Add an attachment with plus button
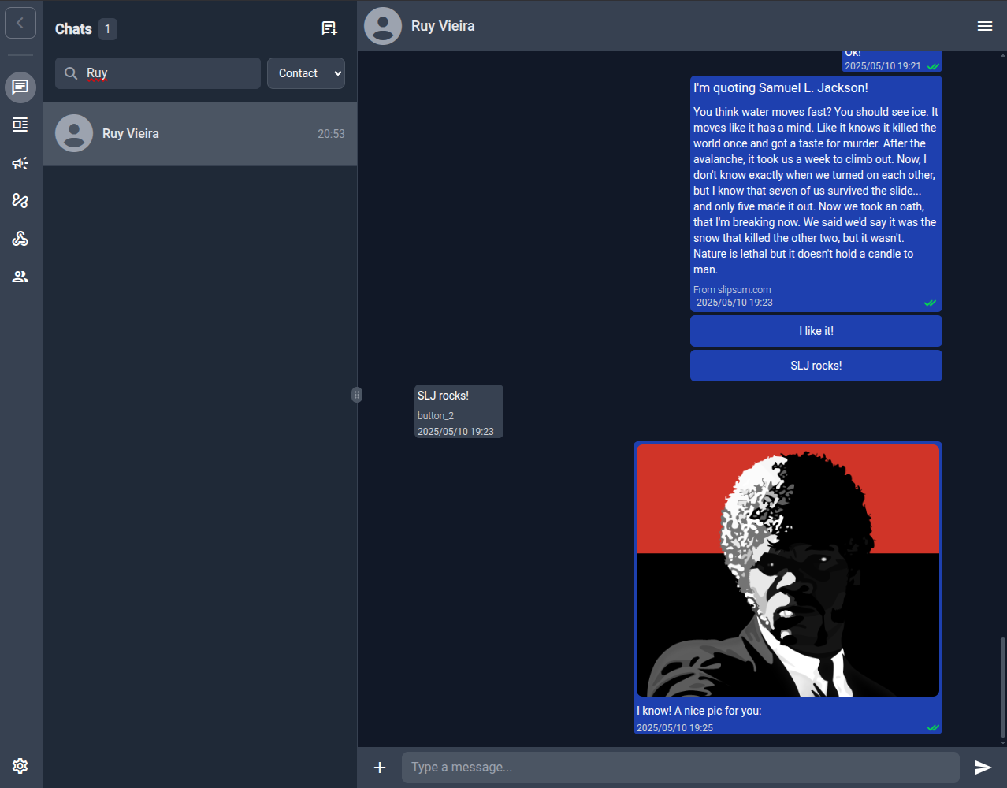Viewport: 1007px width, 788px height. [380, 768]
